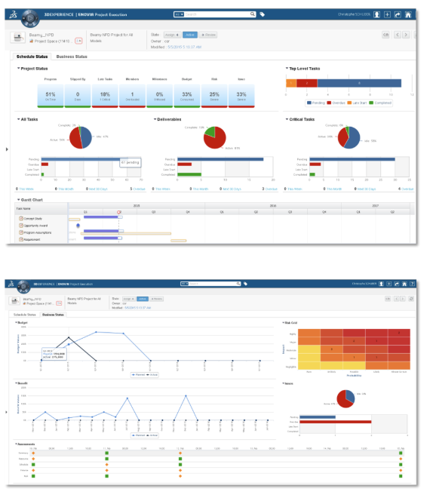Click the search magnifier in the upper window
Screen dimensions: 433x498
(x=253, y=14)
